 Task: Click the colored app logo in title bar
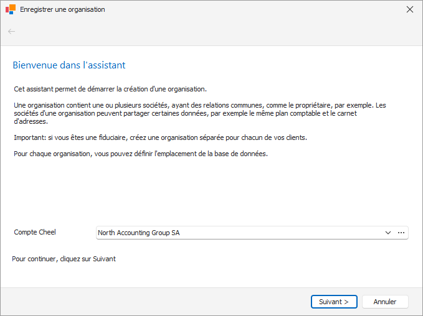[11, 9]
